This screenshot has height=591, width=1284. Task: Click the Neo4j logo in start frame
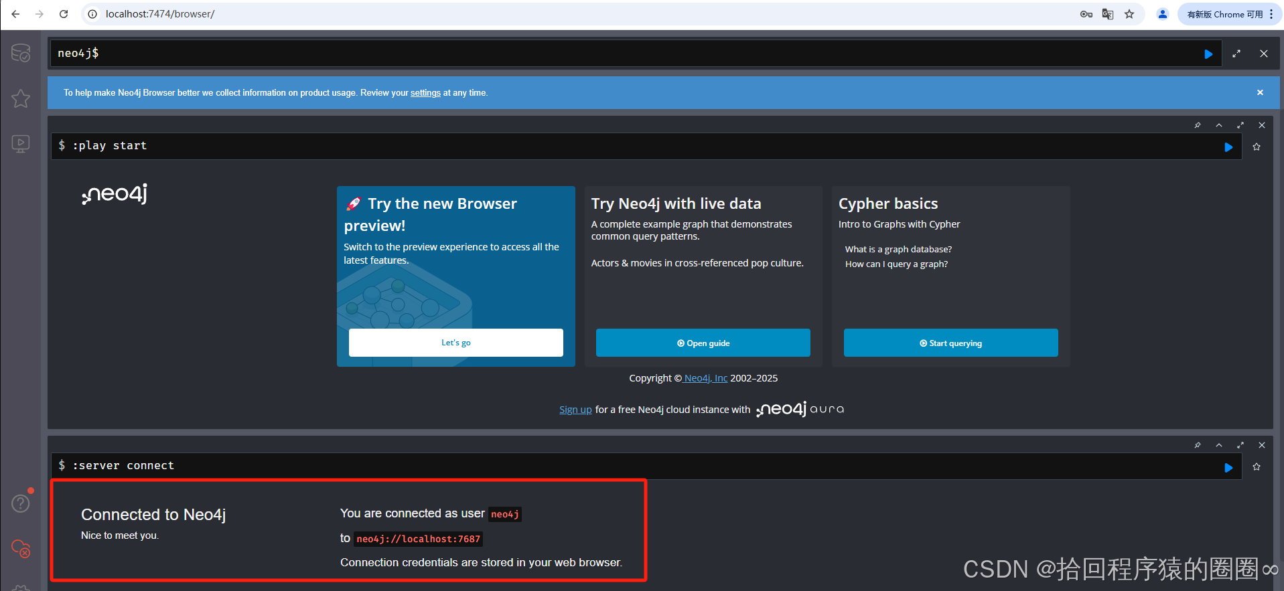(x=115, y=194)
